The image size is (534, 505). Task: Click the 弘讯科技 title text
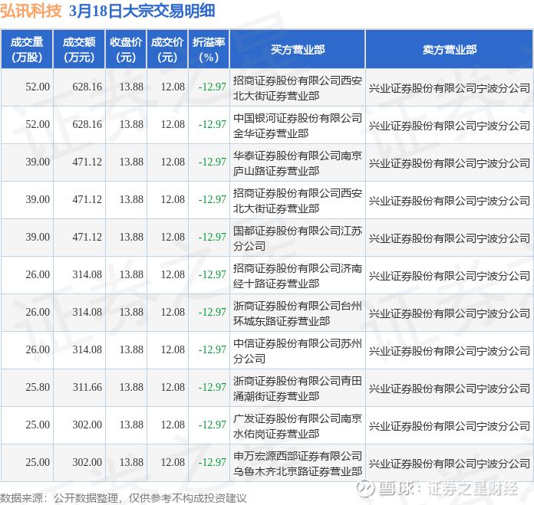click(x=31, y=11)
